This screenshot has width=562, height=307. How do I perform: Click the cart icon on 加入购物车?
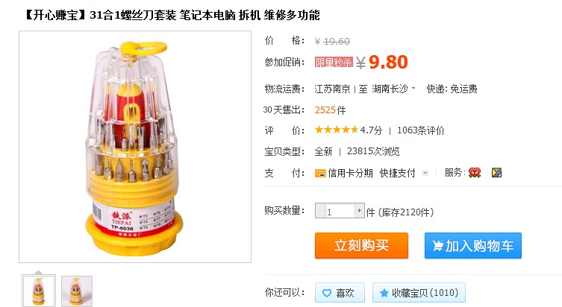[437, 246]
